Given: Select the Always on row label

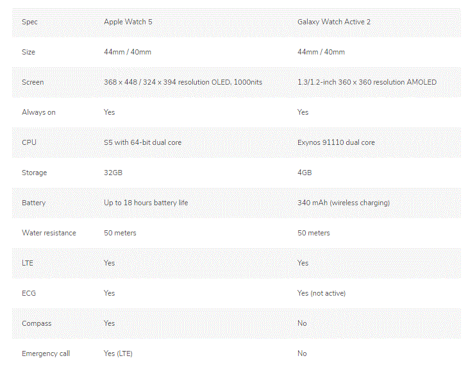Looking at the screenshot, I should pyautogui.click(x=38, y=112).
